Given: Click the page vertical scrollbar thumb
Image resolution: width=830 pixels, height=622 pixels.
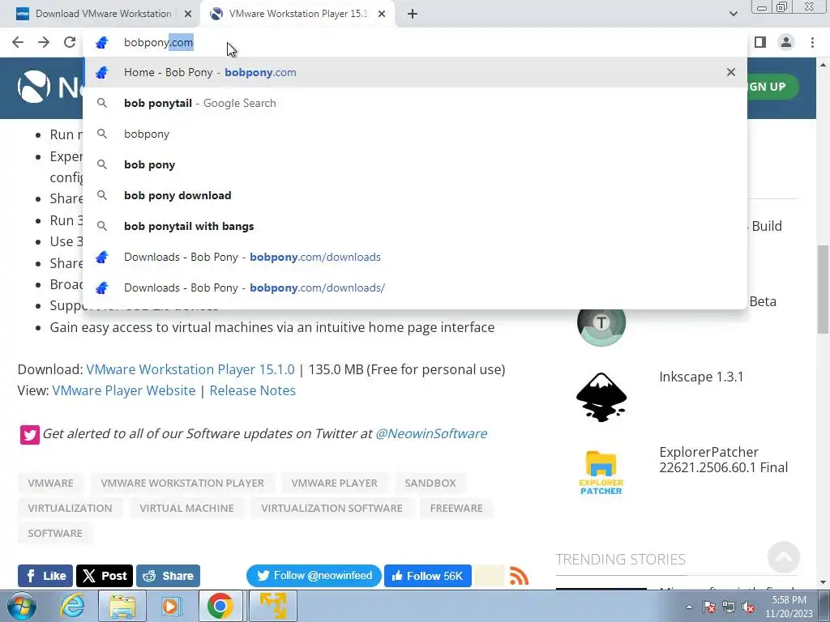Looking at the screenshot, I should click(824, 289).
